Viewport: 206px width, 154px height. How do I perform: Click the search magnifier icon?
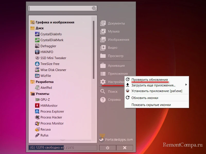[x=94, y=8]
